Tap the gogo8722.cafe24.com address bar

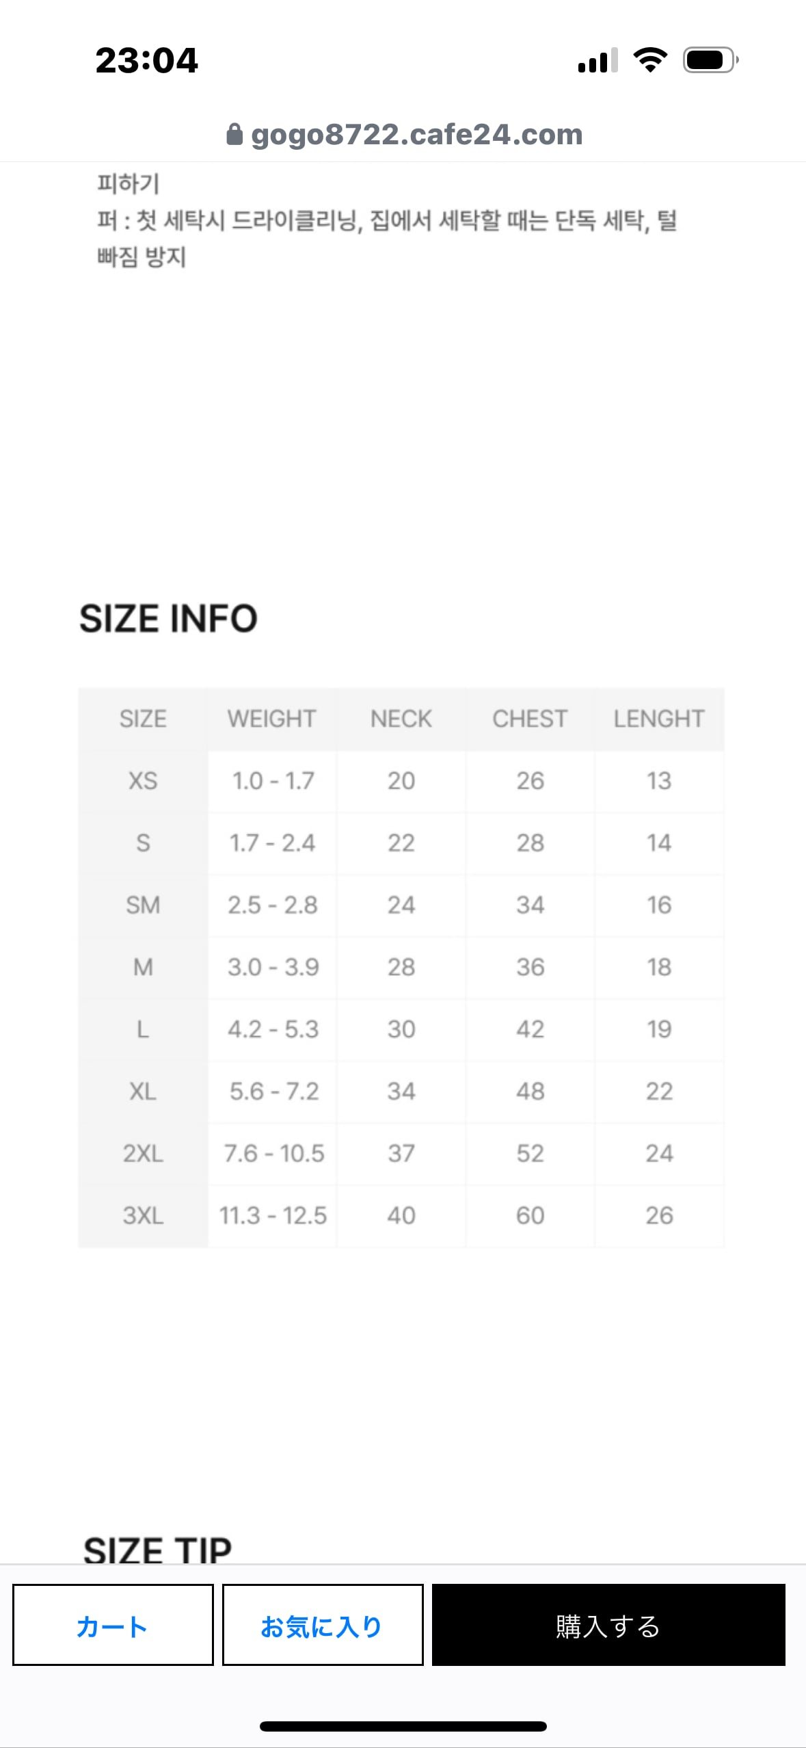416,135
